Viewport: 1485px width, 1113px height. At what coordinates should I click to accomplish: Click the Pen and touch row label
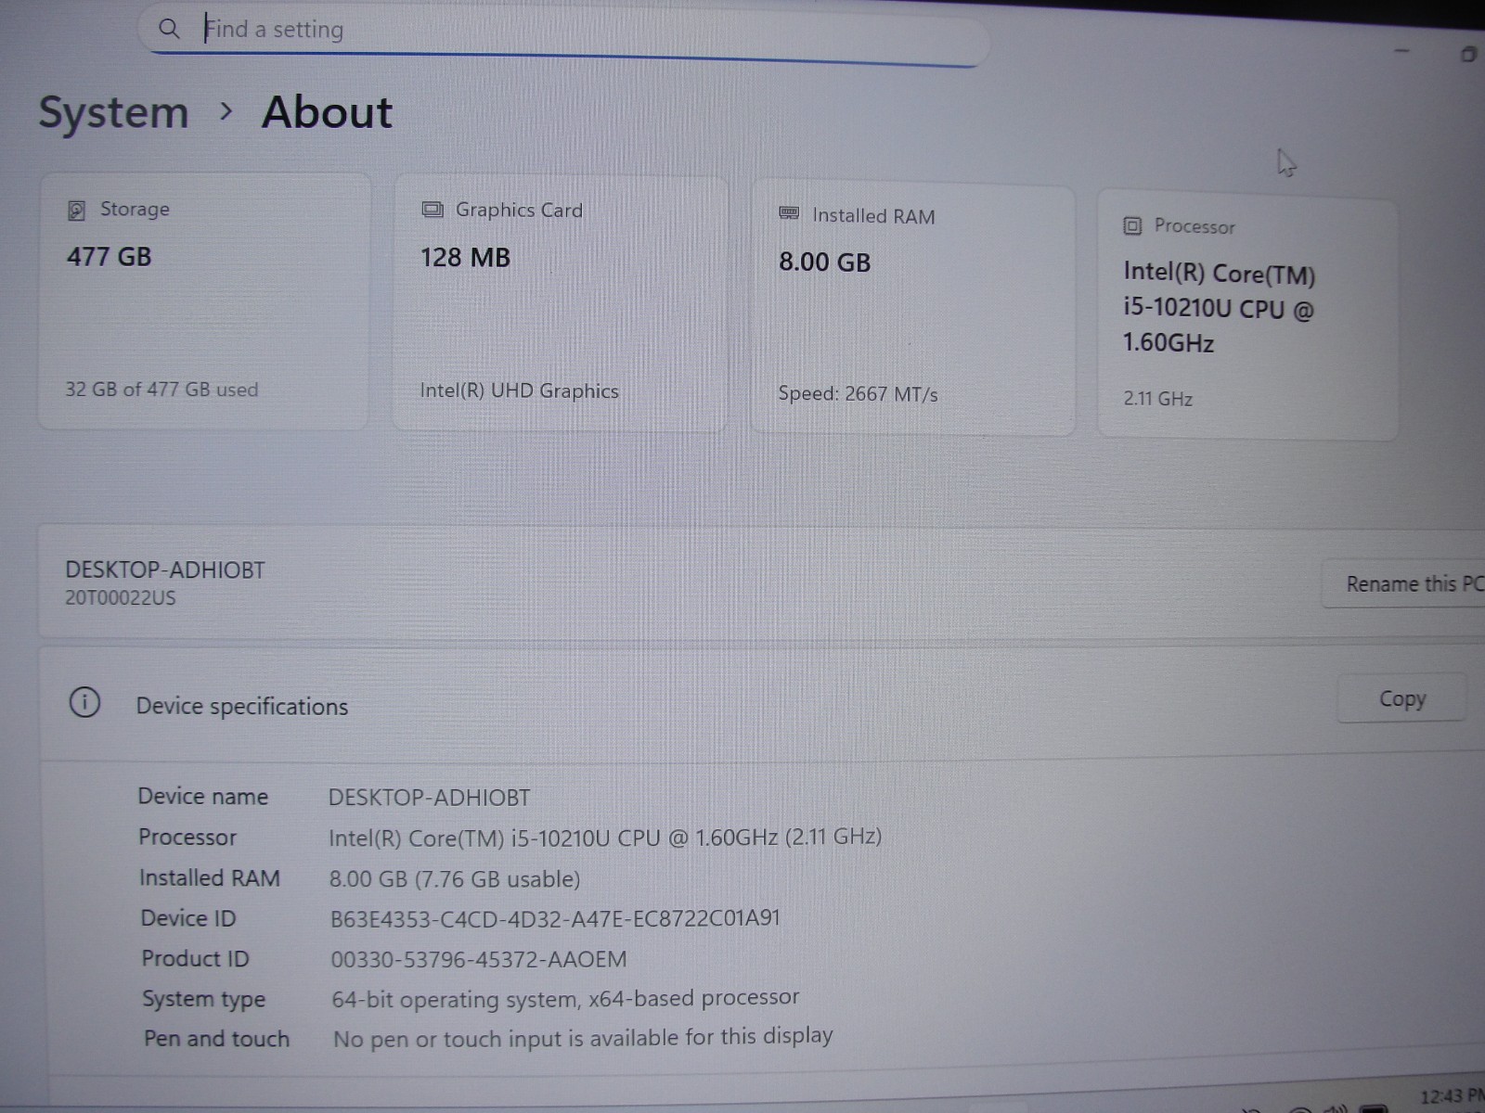pyautogui.click(x=216, y=1039)
